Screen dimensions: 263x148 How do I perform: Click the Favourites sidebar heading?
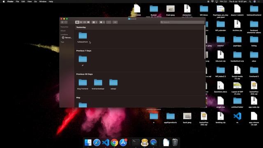[x=65, y=27]
